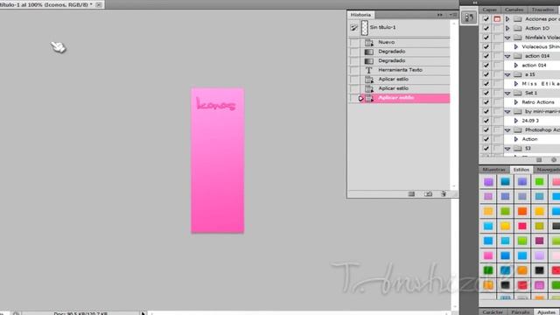Expand the Retro Actions steps

point(516,102)
